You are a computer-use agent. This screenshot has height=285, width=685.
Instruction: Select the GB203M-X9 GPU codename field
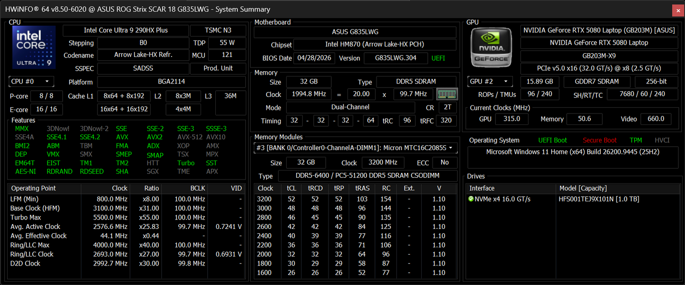[x=599, y=56]
